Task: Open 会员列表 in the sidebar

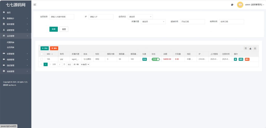Action: [10, 47]
